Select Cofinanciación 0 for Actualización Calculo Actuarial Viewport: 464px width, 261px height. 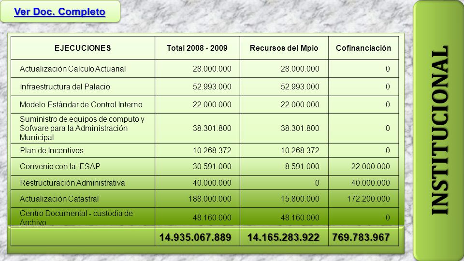(x=388, y=69)
